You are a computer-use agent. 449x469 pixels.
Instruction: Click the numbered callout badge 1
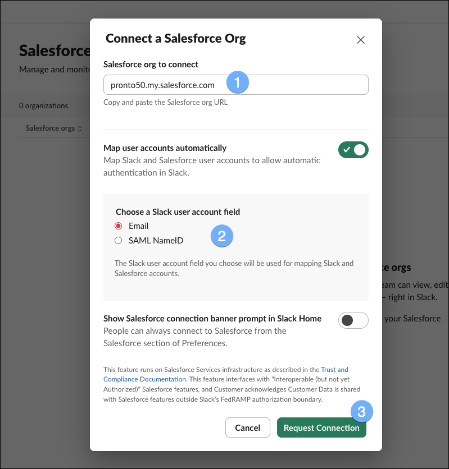click(238, 82)
